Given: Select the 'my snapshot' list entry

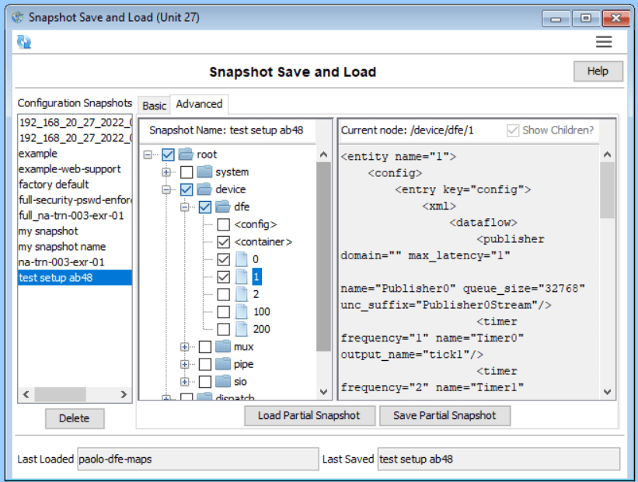Looking at the screenshot, I should 75,231.
